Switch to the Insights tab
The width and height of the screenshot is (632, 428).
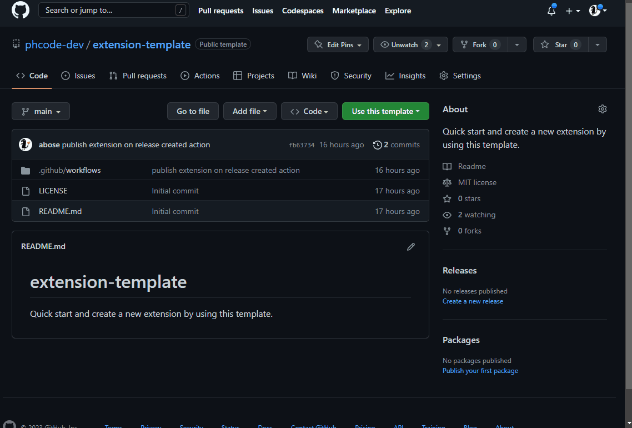pyautogui.click(x=405, y=76)
